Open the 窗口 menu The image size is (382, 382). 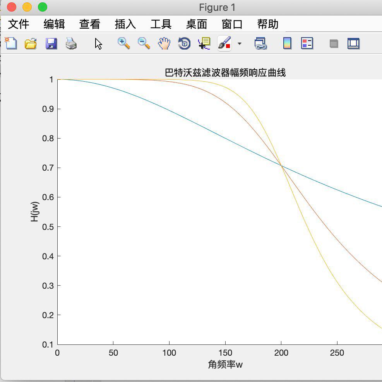point(232,24)
